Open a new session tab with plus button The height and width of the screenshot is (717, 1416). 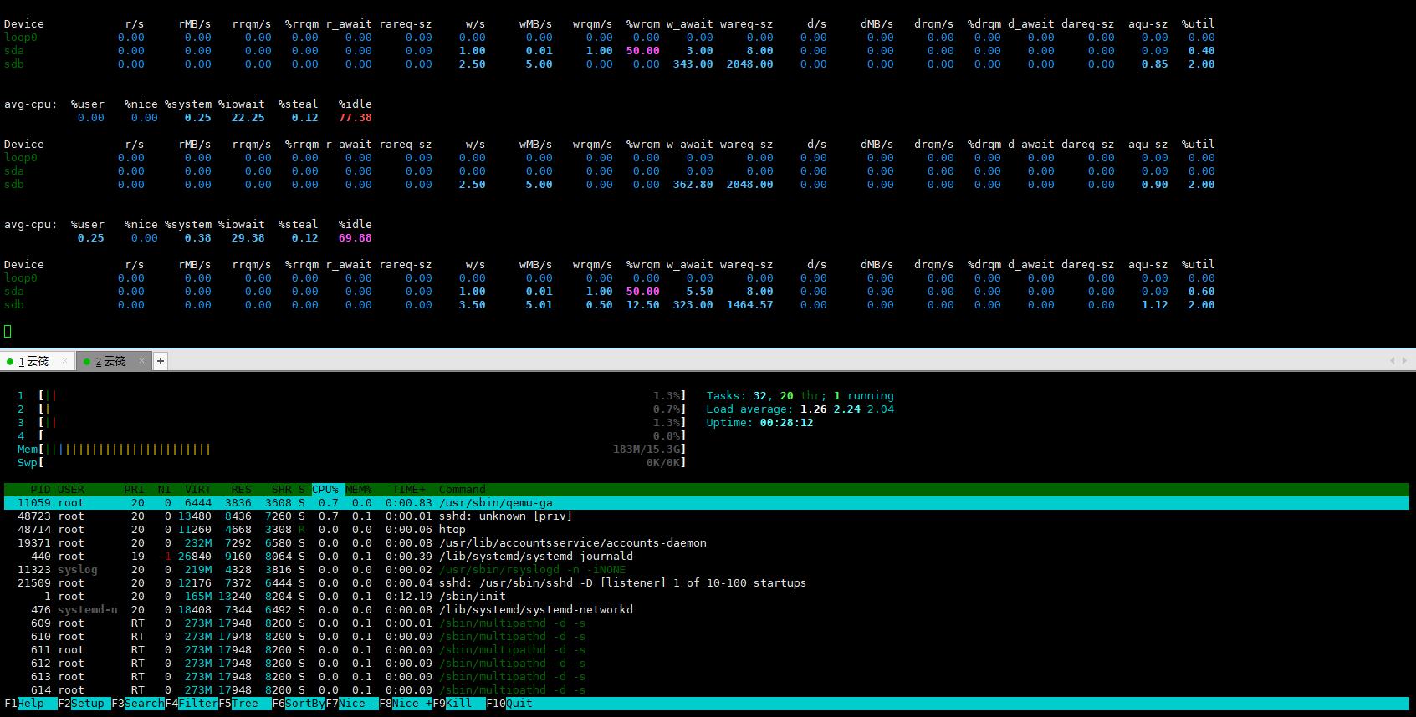click(x=161, y=361)
